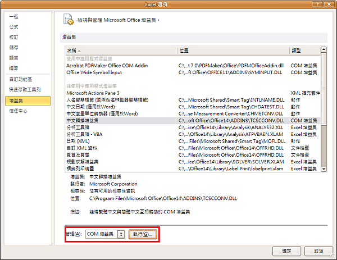
Task: Select the highlighted 中文轉換增益集 row
Action: pos(193,121)
